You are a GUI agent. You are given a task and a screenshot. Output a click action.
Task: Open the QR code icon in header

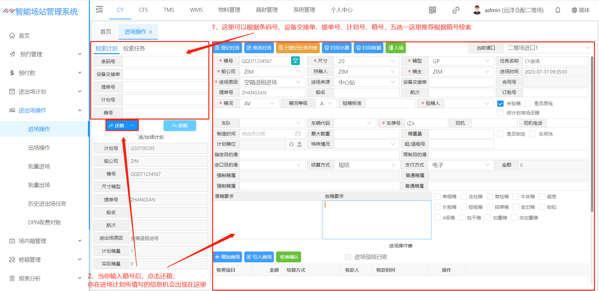[x=432, y=10]
